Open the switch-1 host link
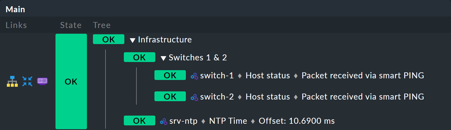 217,76
